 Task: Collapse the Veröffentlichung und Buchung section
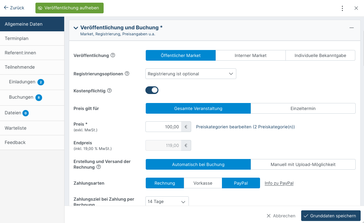coord(351,28)
